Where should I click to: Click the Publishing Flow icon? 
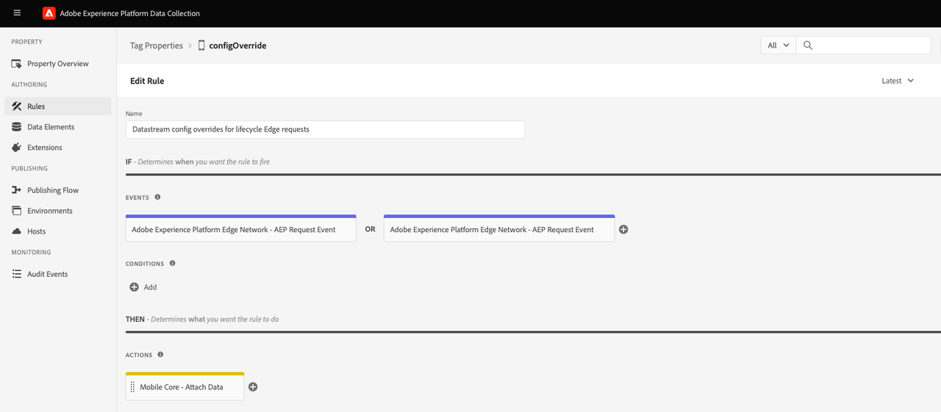(x=17, y=190)
